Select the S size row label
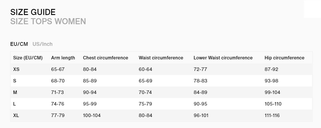The width and height of the screenshot is (321, 128). (14, 81)
